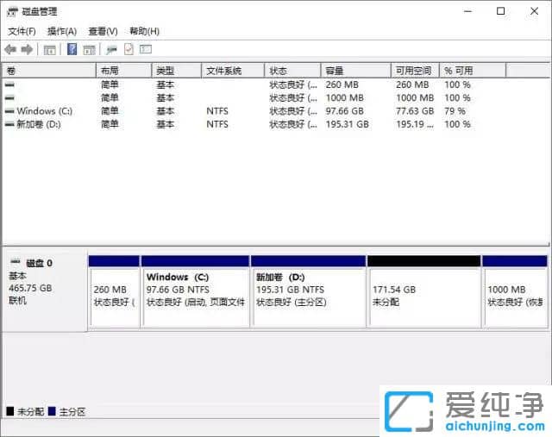Click the disk connection icon in toolbar

coord(111,50)
